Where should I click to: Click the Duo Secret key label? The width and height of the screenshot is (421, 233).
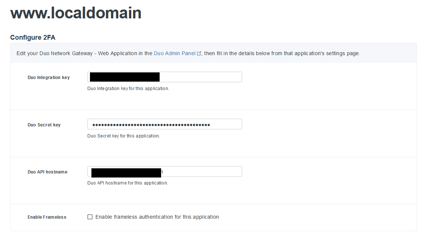44,125
